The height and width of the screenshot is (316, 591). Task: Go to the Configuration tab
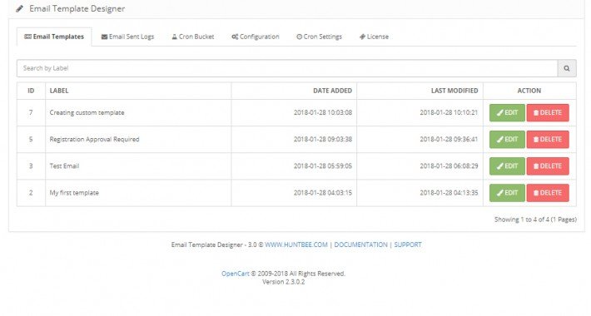[256, 37]
